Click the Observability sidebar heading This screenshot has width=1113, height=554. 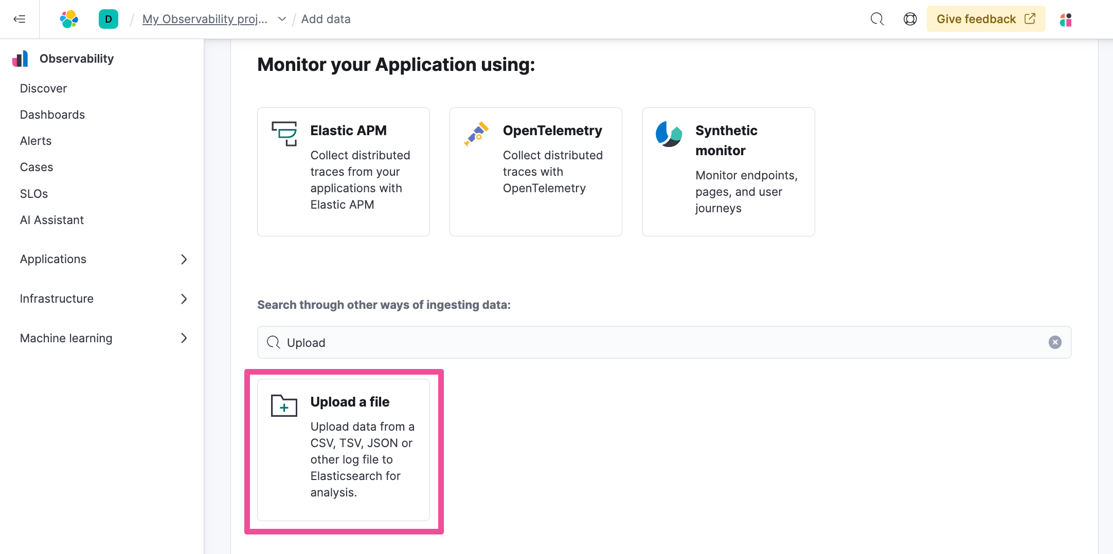pos(77,59)
